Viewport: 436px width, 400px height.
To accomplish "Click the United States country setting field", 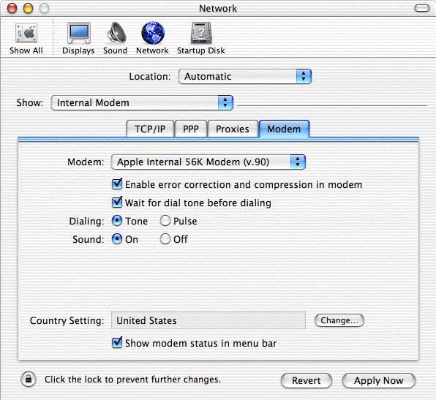I will (x=208, y=320).
